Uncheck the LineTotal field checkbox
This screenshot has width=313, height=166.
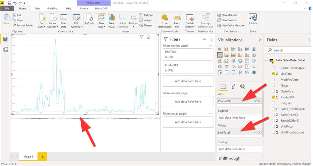(273, 74)
